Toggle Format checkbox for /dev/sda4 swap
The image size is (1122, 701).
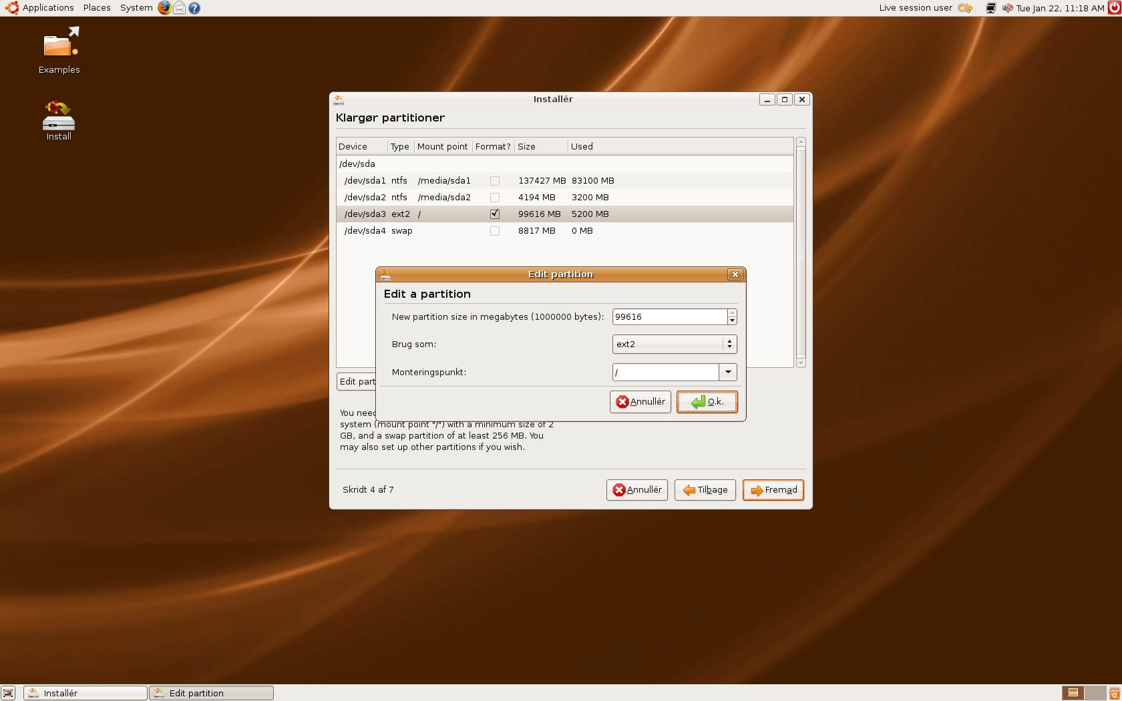(x=495, y=231)
